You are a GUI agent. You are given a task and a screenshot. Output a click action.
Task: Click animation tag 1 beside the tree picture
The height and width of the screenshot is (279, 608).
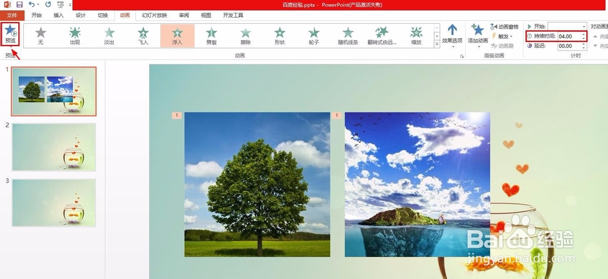[176, 115]
